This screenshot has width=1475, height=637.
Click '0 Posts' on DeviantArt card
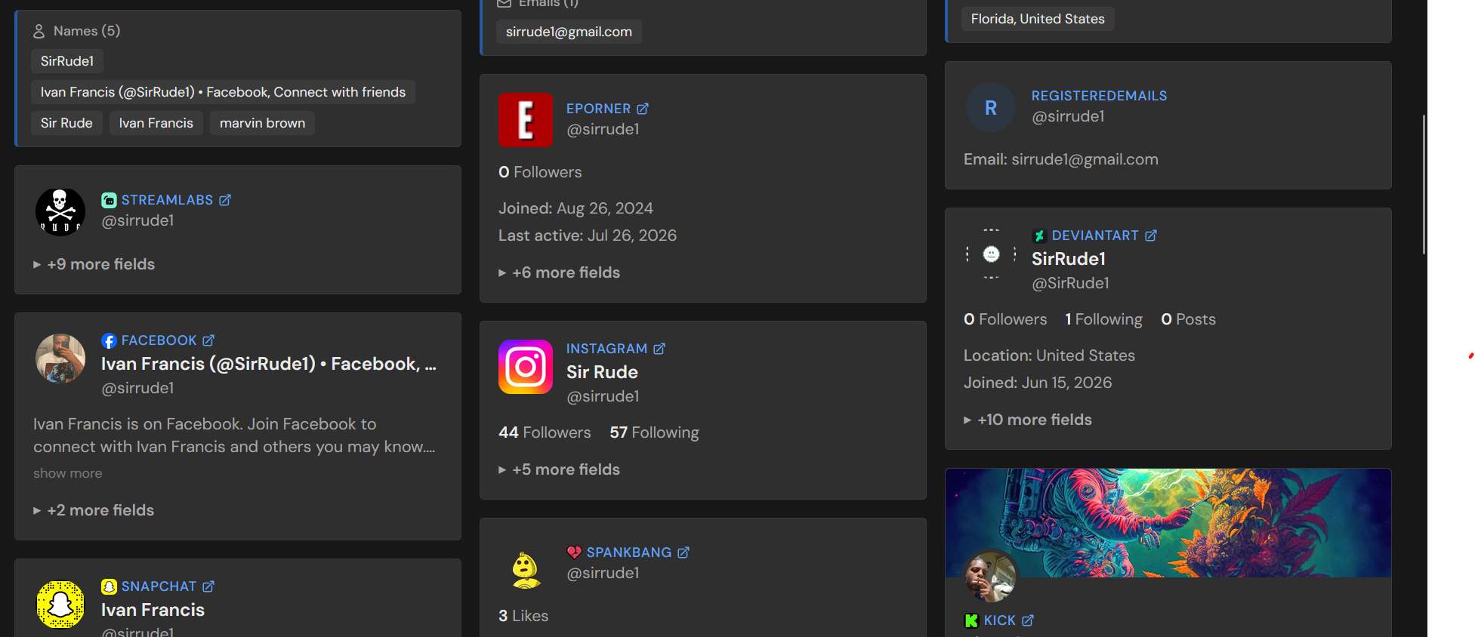(x=1188, y=319)
